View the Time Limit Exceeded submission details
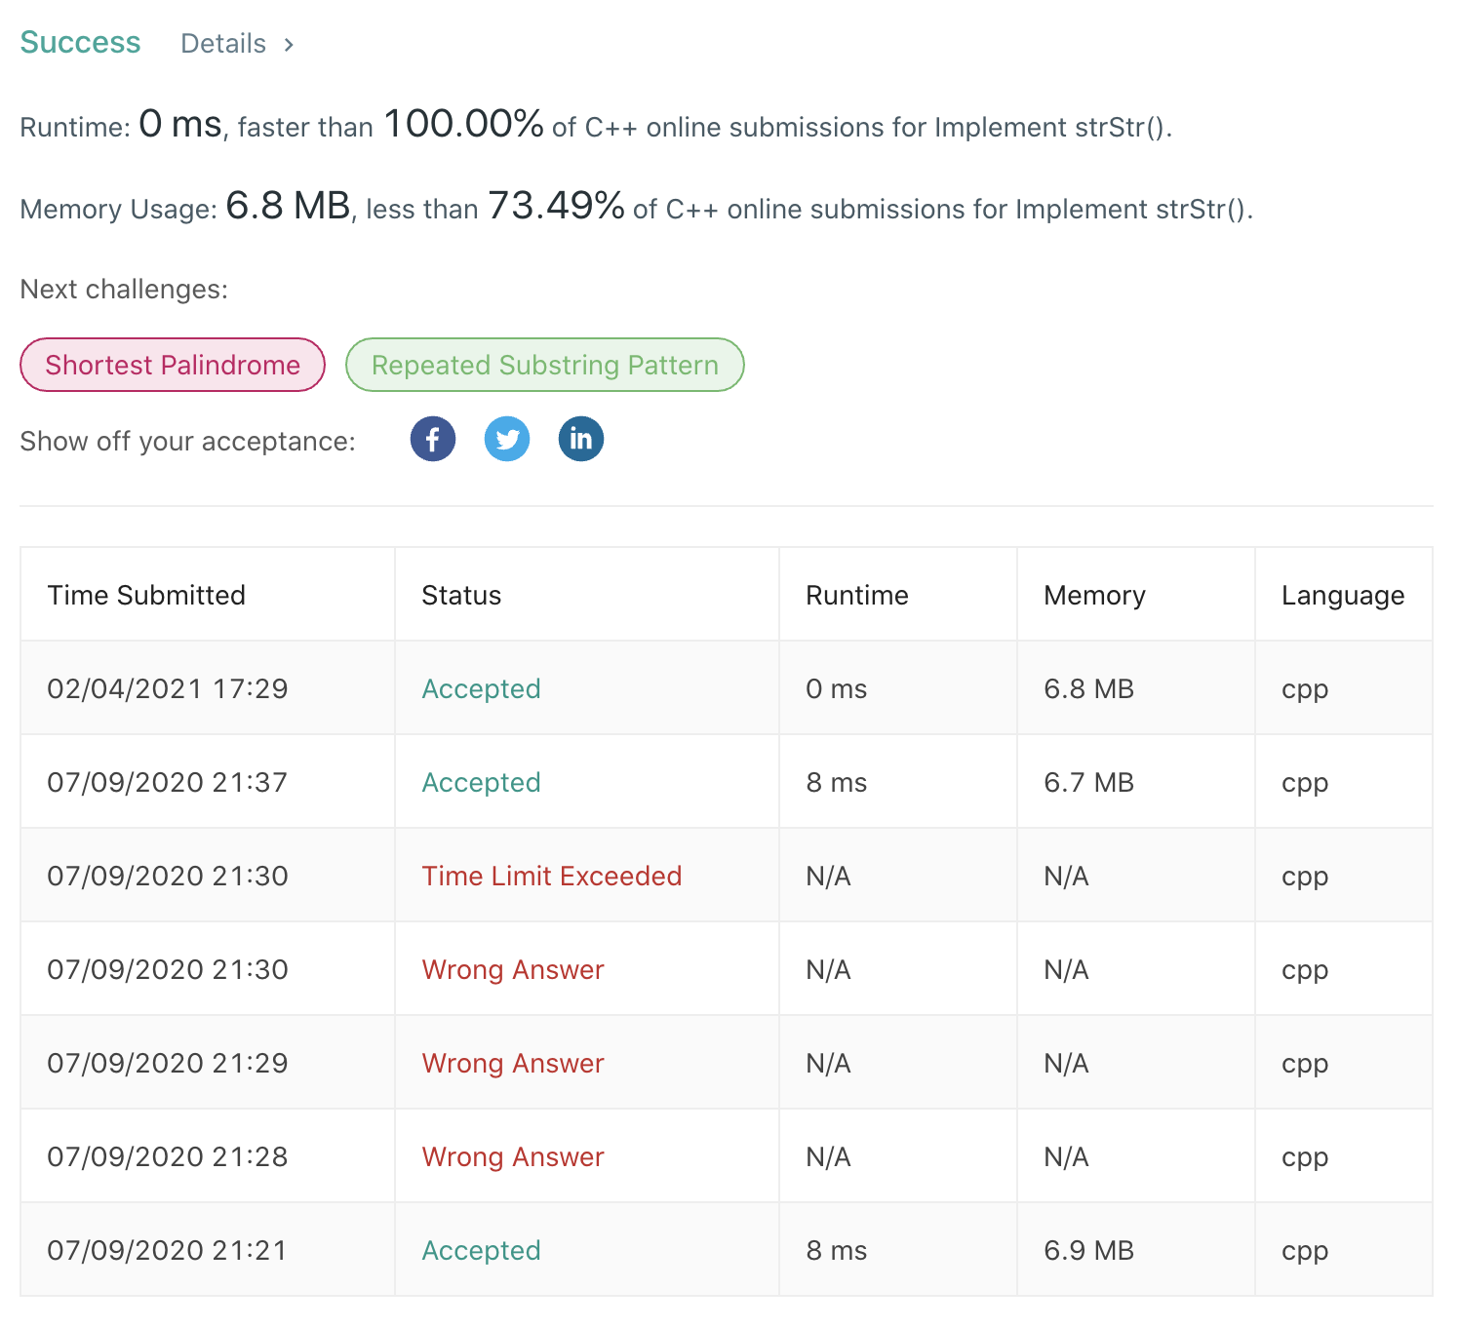The width and height of the screenshot is (1459, 1328). pyautogui.click(x=551, y=876)
